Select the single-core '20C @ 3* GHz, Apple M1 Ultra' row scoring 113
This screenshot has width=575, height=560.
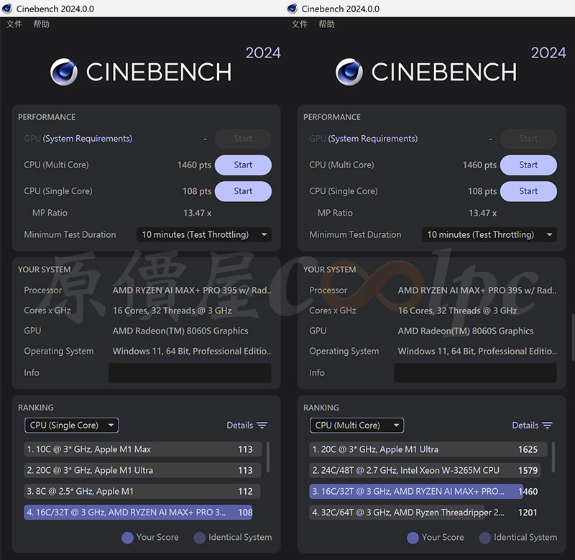[142, 471]
